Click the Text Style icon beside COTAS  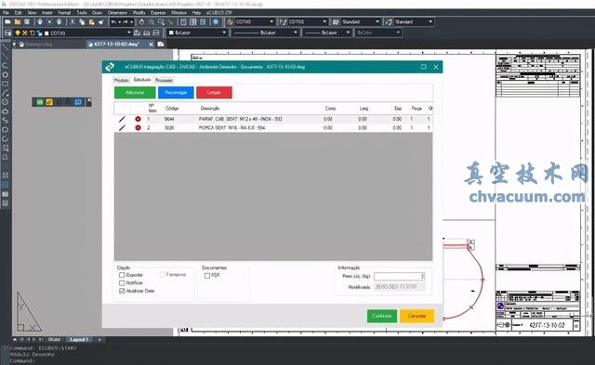[x=230, y=22]
